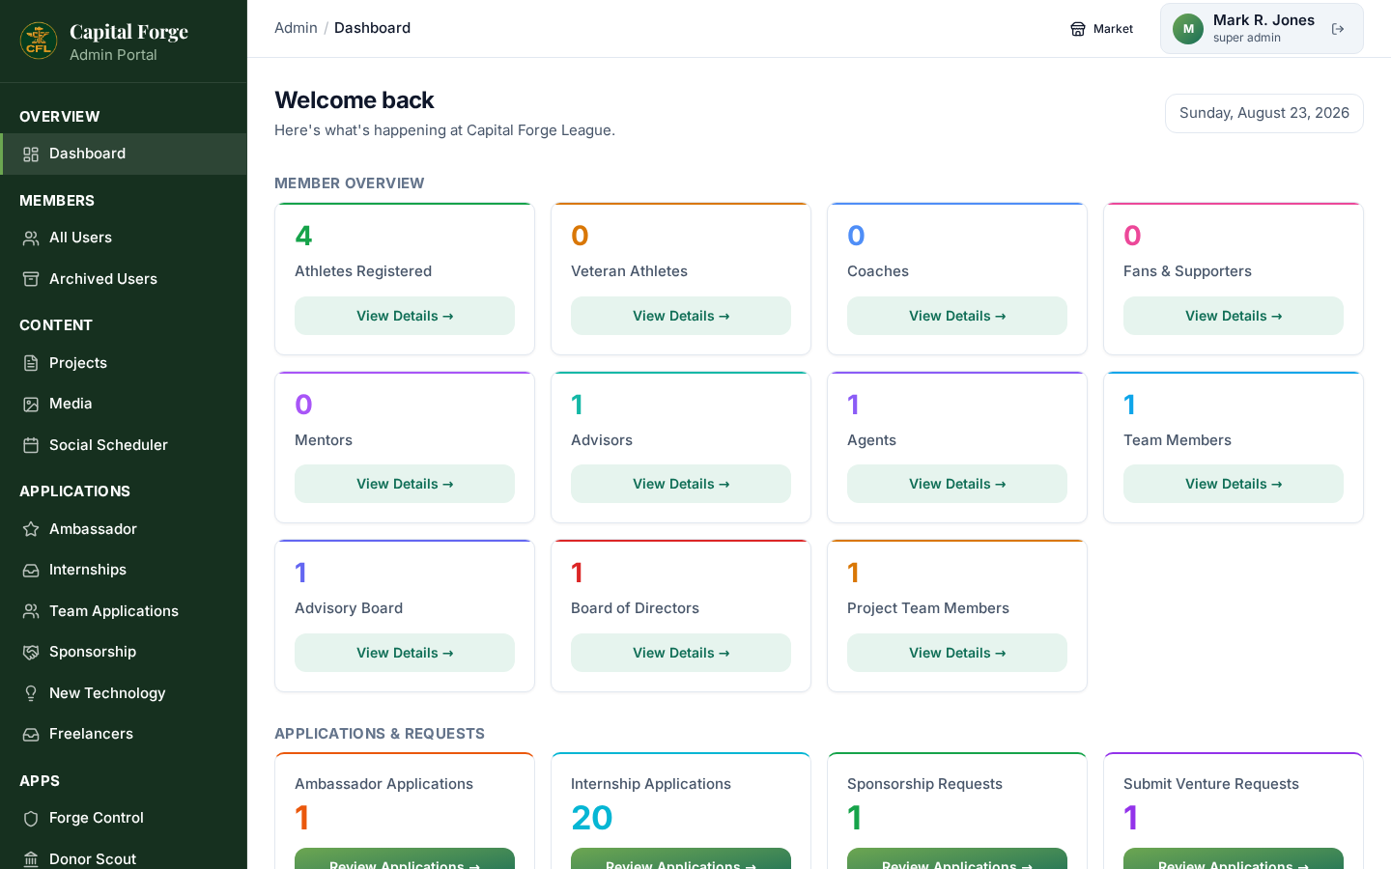Review Submit Venture Requests
This screenshot has height=869, width=1391.
(x=1234, y=859)
